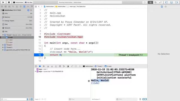Image resolution: width=180 pixels, height=101 pixels.
Task: Open the find navigator magnifier icon
Action: click(13, 6)
